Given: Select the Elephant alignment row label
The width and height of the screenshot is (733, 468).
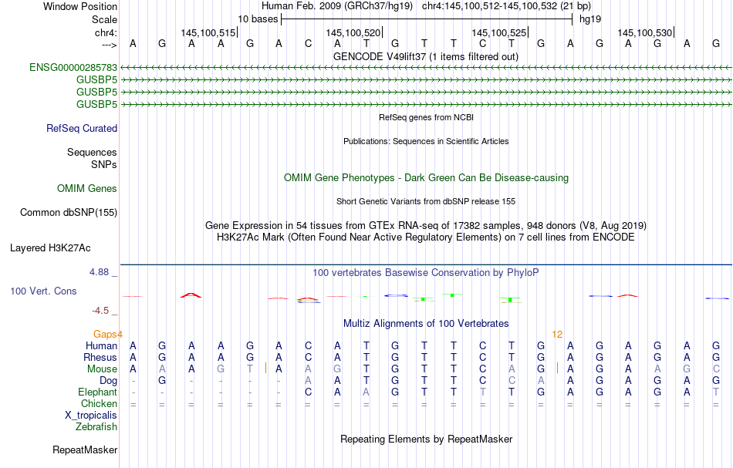Looking at the screenshot, I should coord(98,392).
